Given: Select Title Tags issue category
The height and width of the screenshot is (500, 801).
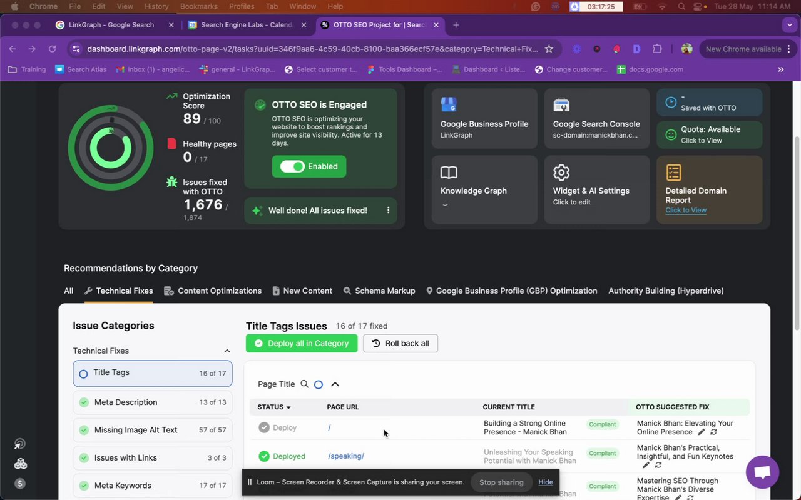Looking at the screenshot, I should click(x=153, y=373).
